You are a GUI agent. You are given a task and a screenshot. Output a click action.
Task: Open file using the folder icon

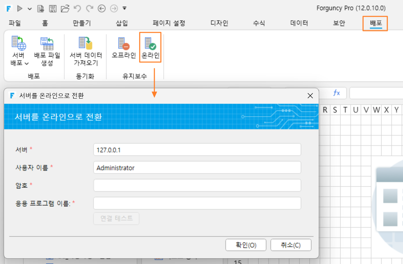pyautogui.click(x=65, y=9)
